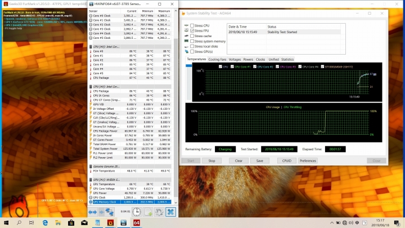Hide CPU Core #2 in the temperature graph
Viewport: 405px width, 228px height.
click(x=255, y=66)
